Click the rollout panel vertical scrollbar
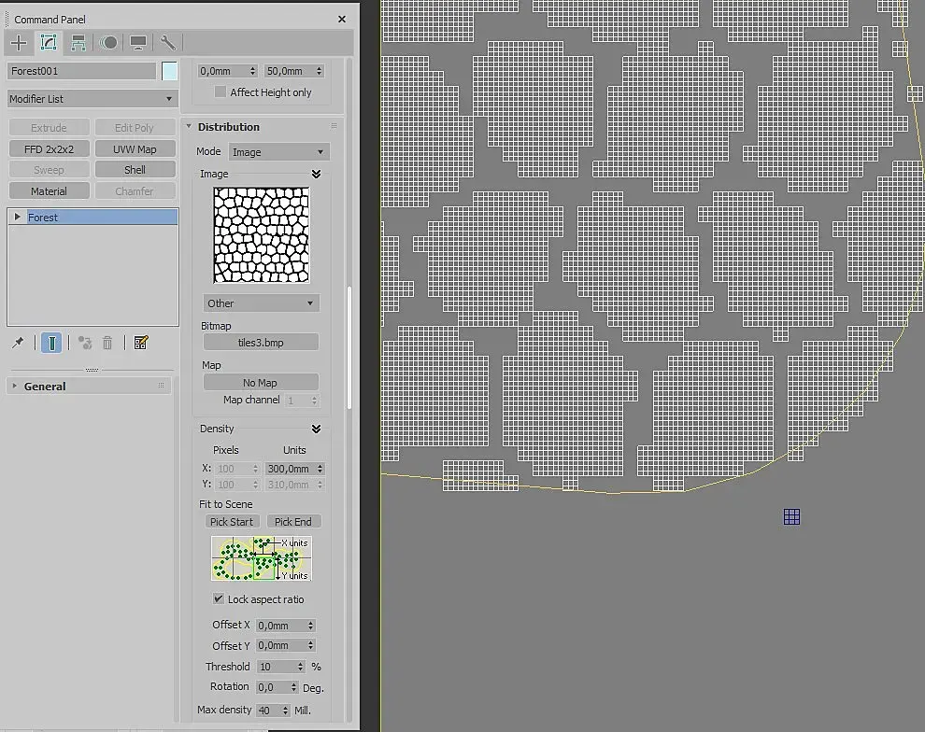The image size is (925, 732). click(x=349, y=347)
